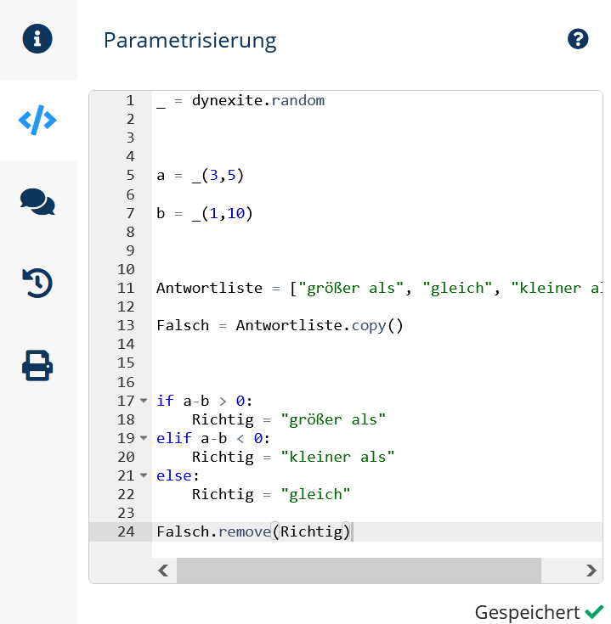
Task: Place cursor in 'dynexite.random' on line 1
Action: pyautogui.click(x=258, y=100)
